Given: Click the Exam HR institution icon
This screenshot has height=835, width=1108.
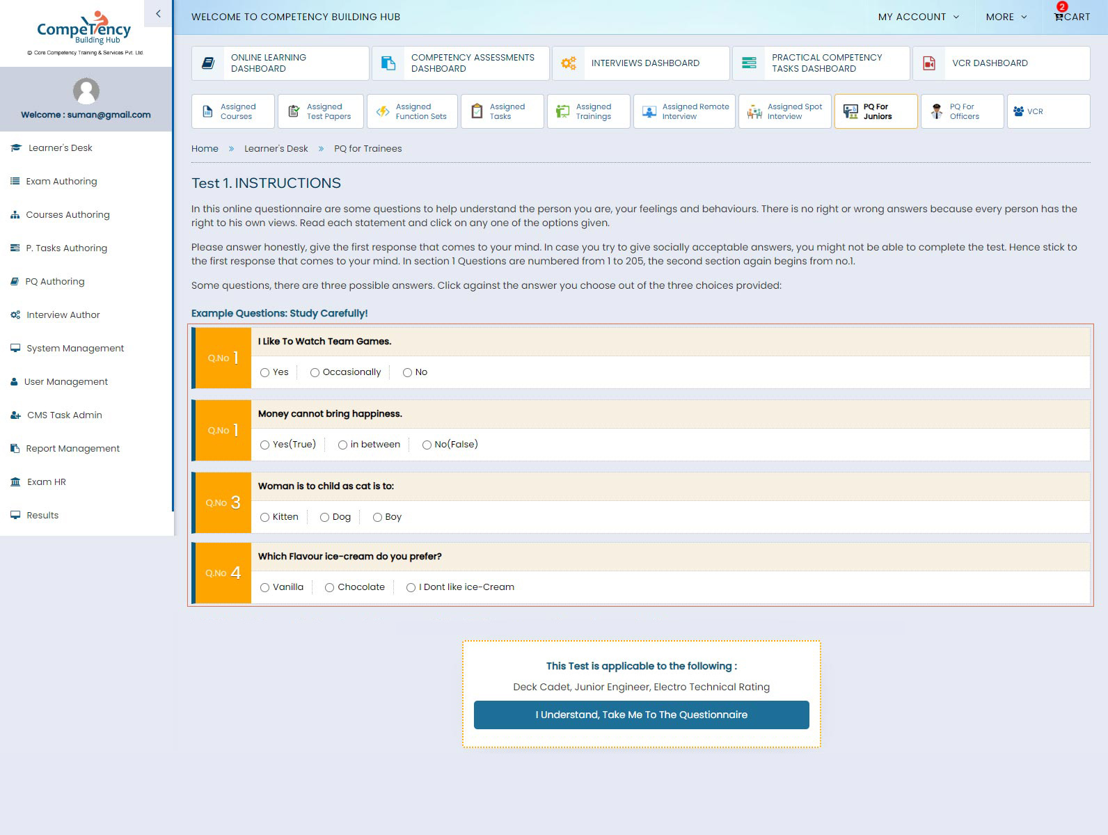Looking at the screenshot, I should [16, 482].
